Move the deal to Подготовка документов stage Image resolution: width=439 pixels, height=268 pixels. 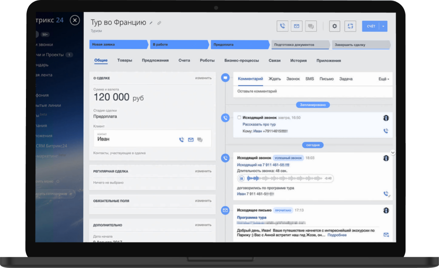(300, 45)
